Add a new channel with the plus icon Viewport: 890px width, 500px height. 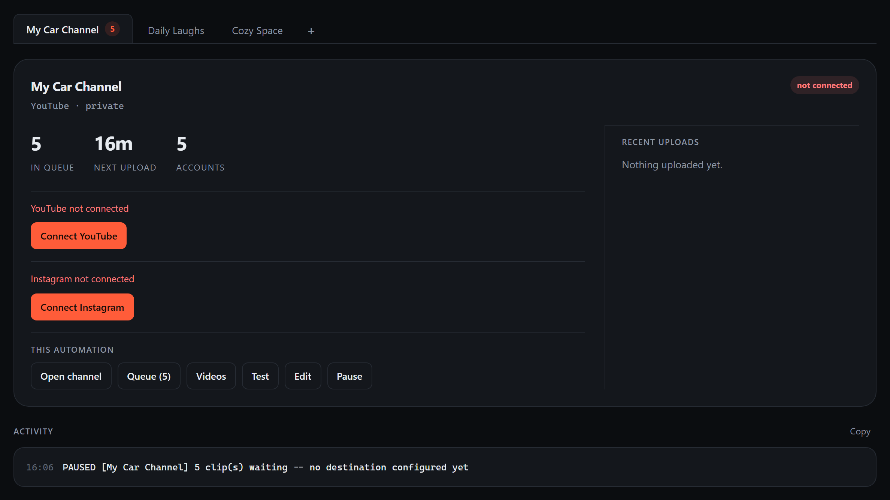point(311,31)
